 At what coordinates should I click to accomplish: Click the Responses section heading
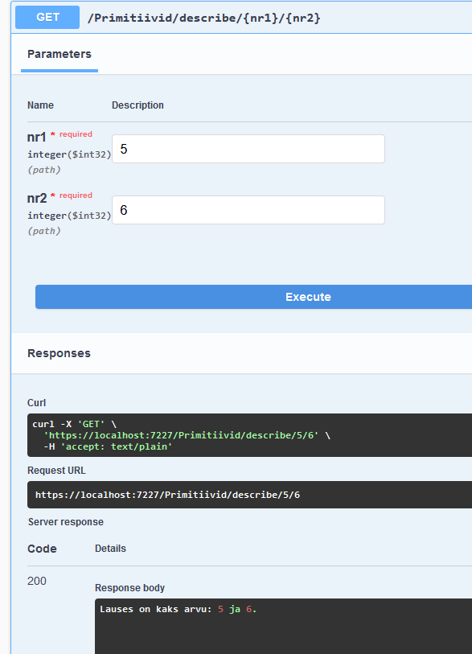click(x=59, y=353)
